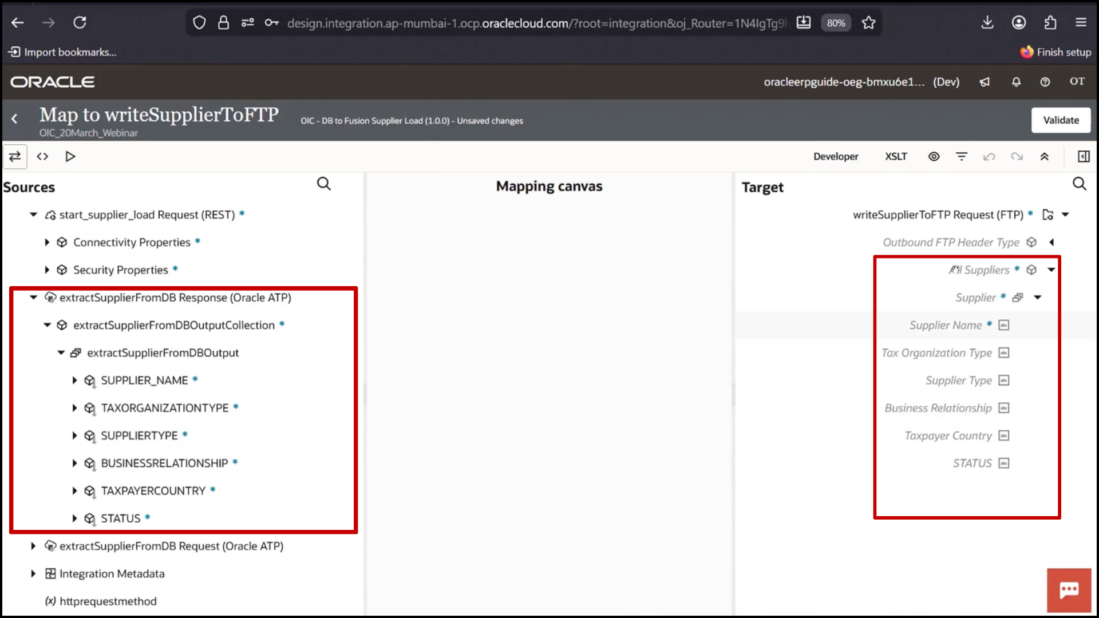Viewport: 1099px width, 618px height.
Task: Expand SUPPLIER_NAME source element
Action: click(74, 381)
